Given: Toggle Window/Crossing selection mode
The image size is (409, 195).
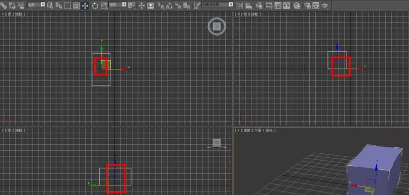Looking at the screenshot, I should point(76,6).
